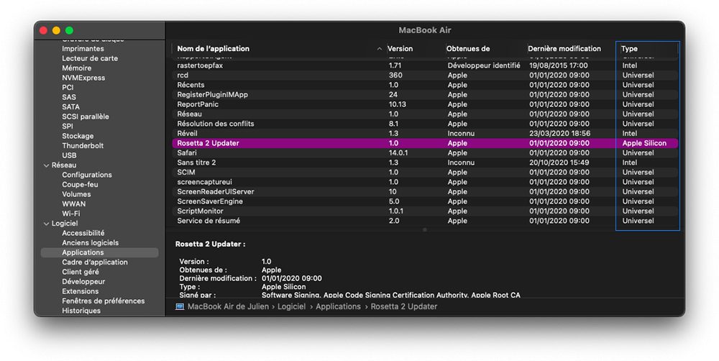Open Thunderbolt in the sidebar
Image resolution: width=719 pixels, height=361 pixels.
pos(83,145)
